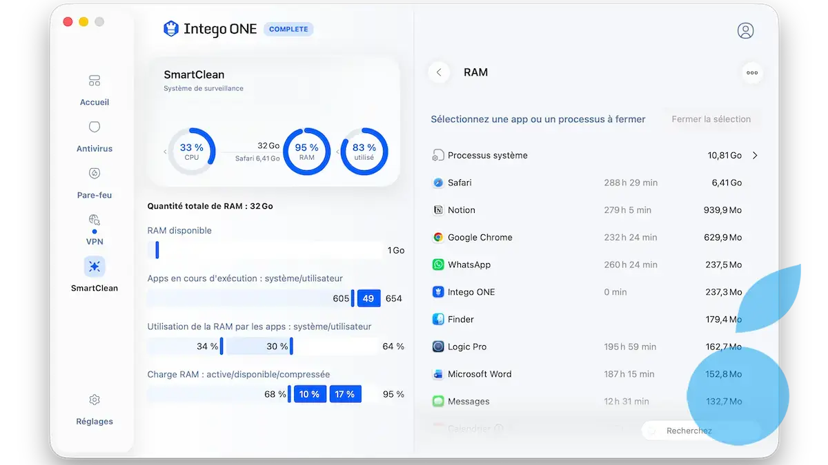Click the 288 h 29 min Safari uptime
Image resolution: width=828 pixels, height=465 pixels.
631,183
